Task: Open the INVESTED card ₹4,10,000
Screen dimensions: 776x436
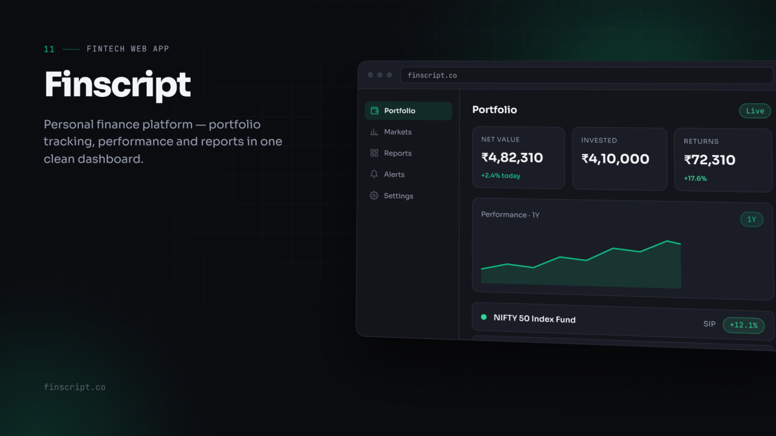Action: pyautogui.click(x=619, y=159)
